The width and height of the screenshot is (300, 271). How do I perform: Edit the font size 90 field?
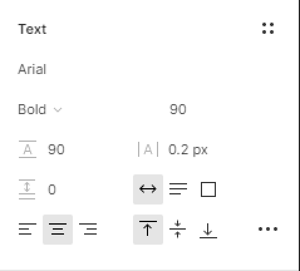click(x=178, y=109)
